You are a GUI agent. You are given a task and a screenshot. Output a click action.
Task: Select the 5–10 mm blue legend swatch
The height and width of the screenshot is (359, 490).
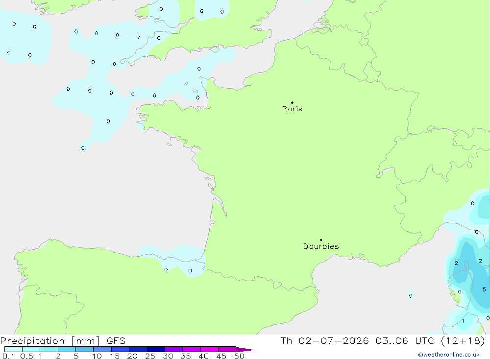point(84,349)
